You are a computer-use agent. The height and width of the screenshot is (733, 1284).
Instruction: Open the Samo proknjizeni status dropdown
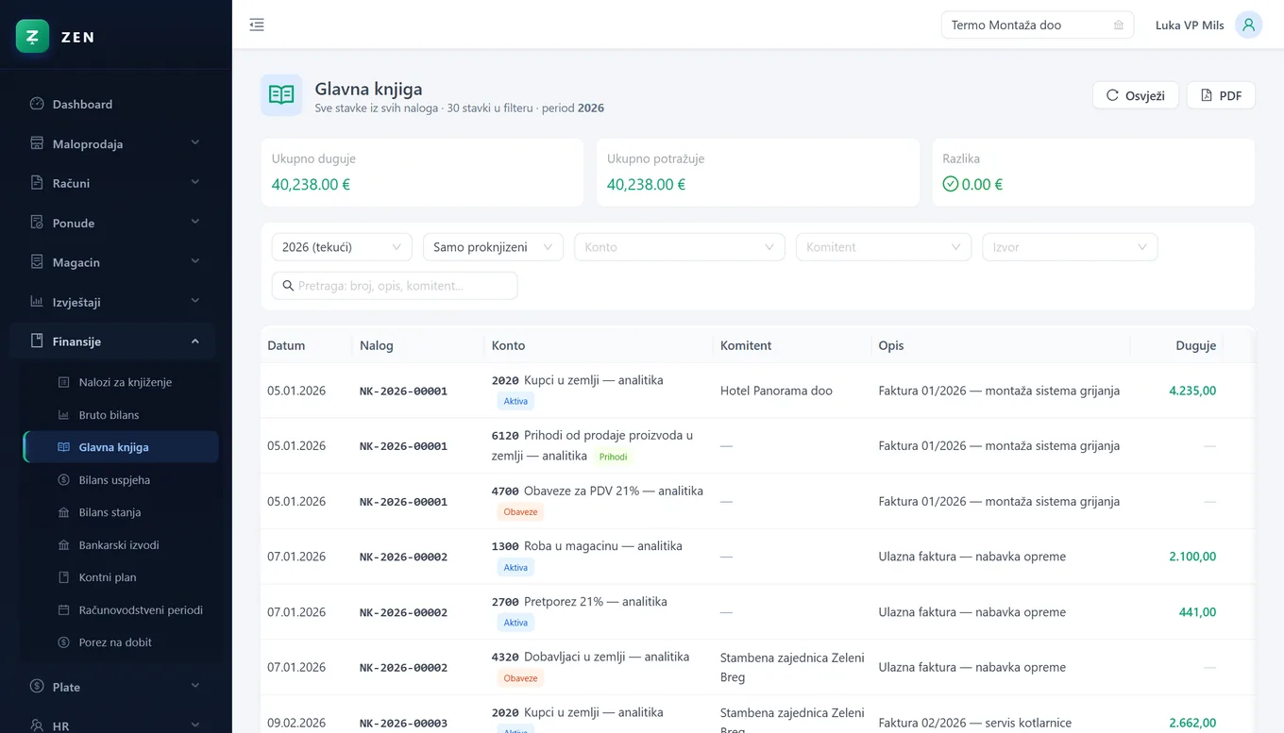click(493, 247)
